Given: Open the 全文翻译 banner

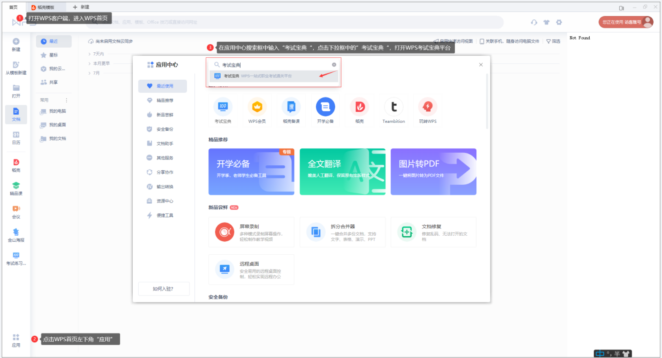Looking at the screenshot, I should (x=342, y=172).
